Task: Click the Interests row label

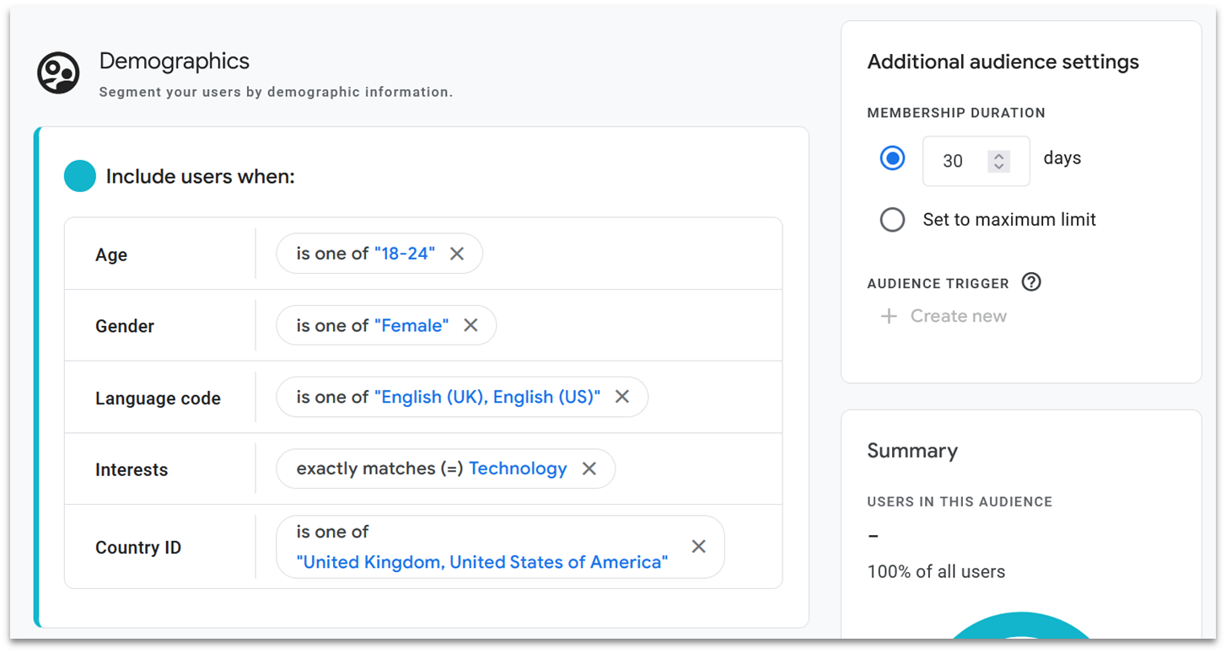Action: coord(132,470)
